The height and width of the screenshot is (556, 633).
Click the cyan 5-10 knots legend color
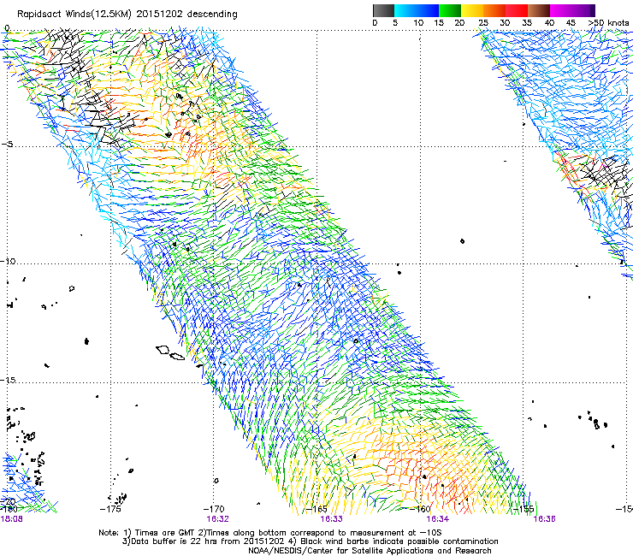point(405,10)
